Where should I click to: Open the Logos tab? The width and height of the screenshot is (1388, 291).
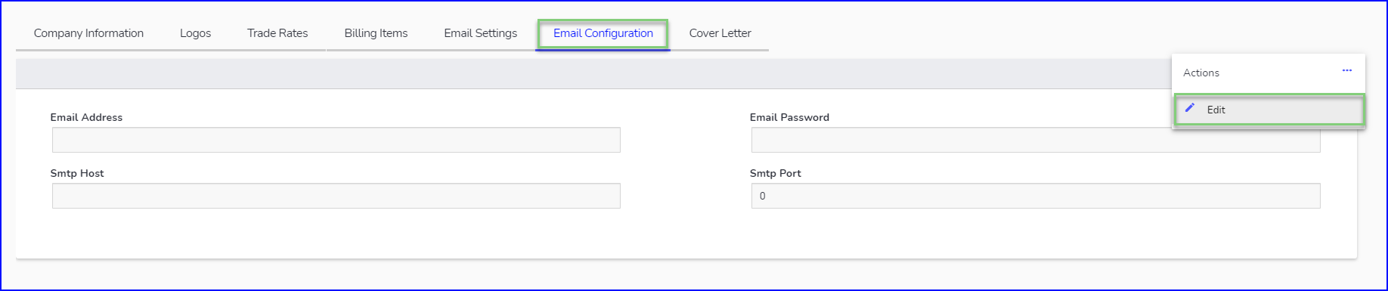click(195, 33)
